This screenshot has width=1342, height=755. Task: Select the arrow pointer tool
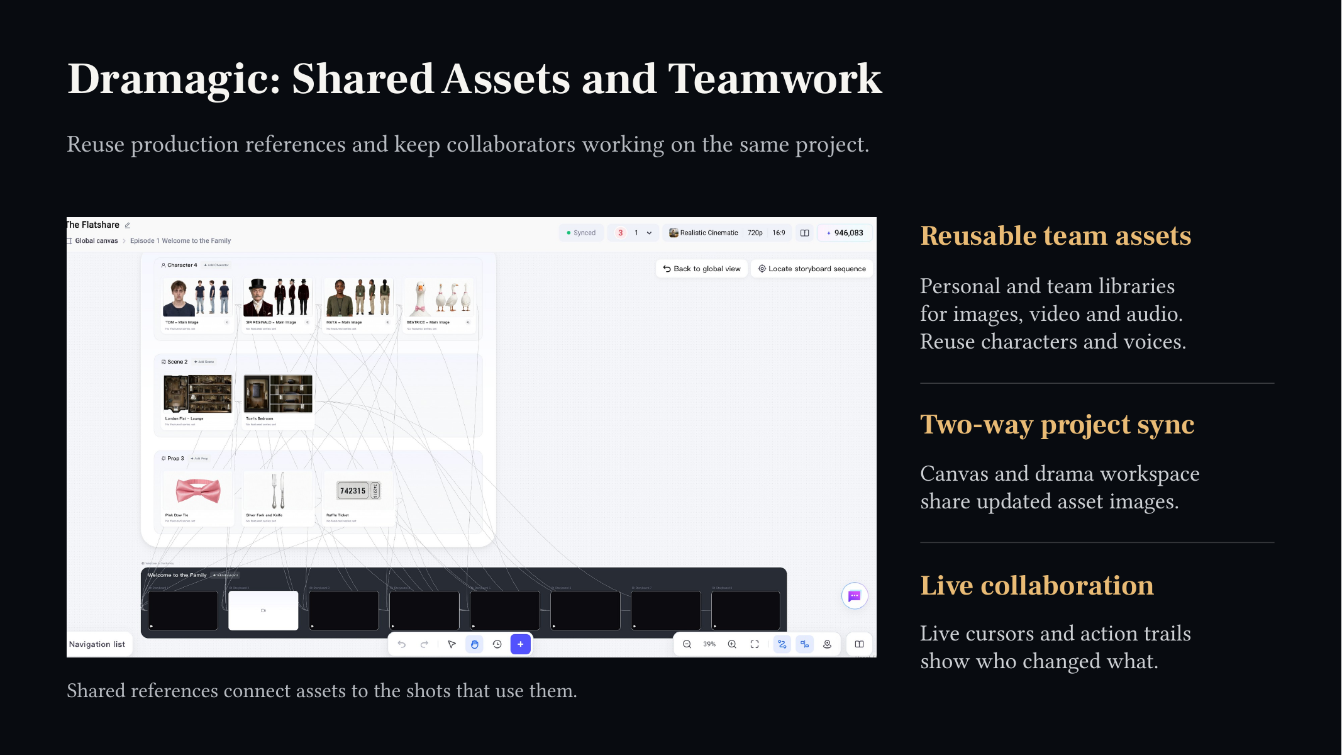click(x=452, y=644)
